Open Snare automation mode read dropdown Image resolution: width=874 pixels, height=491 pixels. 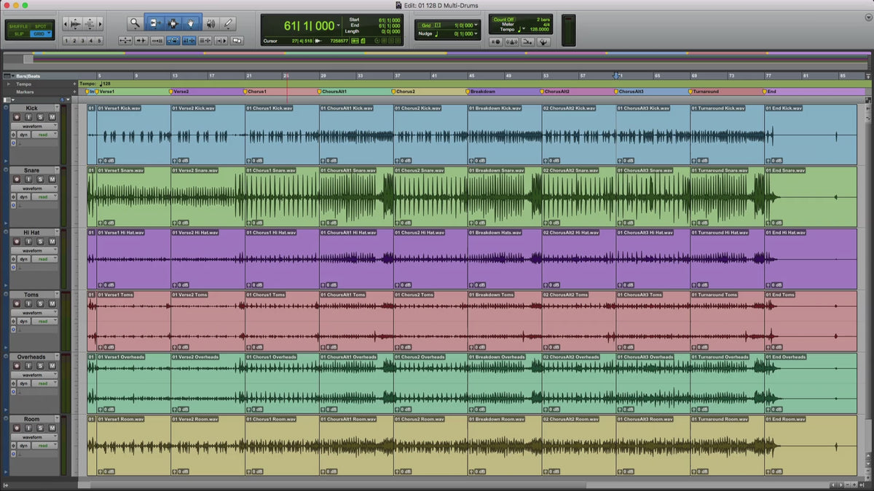[x=44, y=197]
